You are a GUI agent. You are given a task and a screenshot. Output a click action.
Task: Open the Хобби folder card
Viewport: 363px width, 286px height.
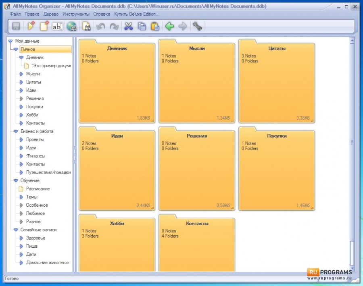coord(117,243)
